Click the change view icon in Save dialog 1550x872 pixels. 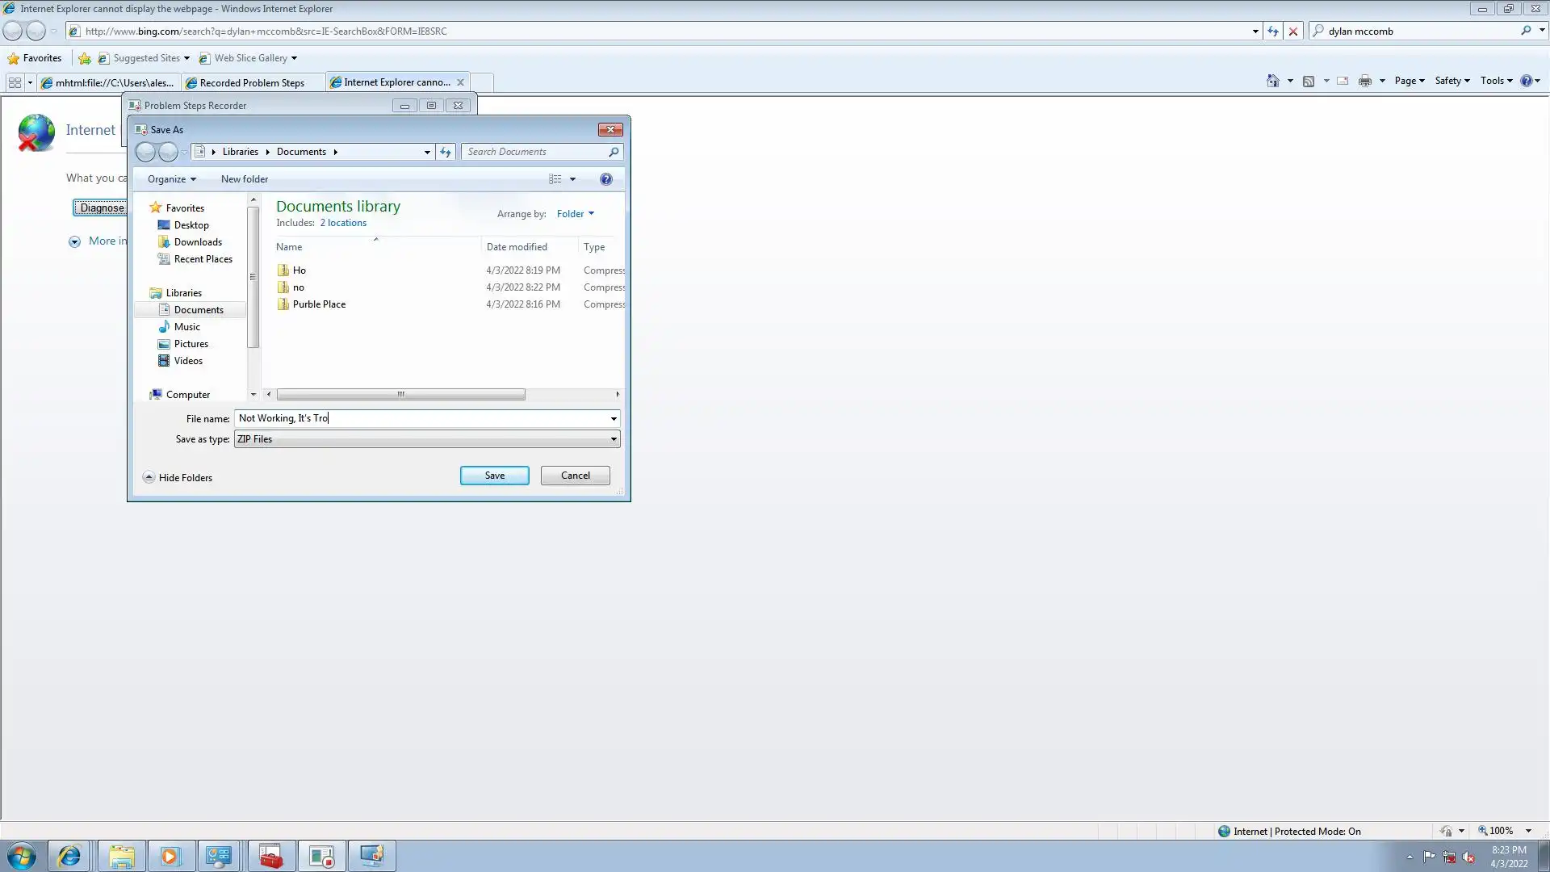pyautogui.click(x=555, y=179)
